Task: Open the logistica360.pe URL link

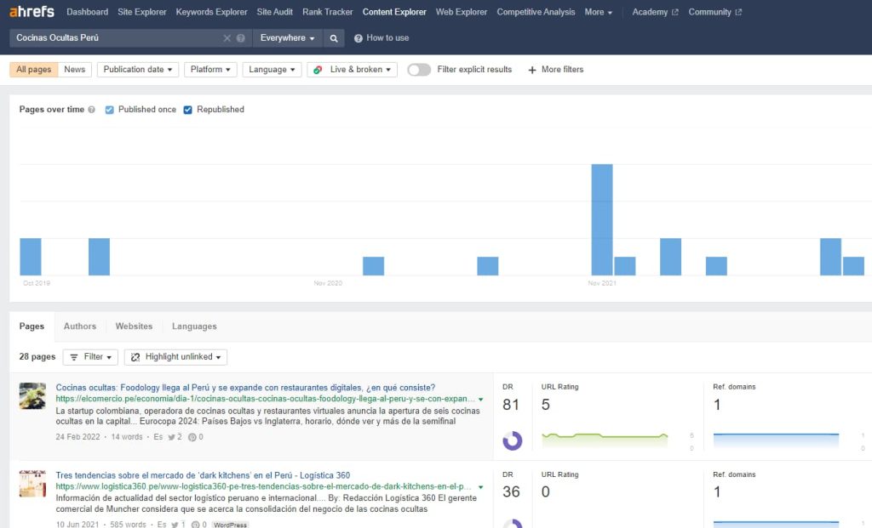Action: (263, 487)
